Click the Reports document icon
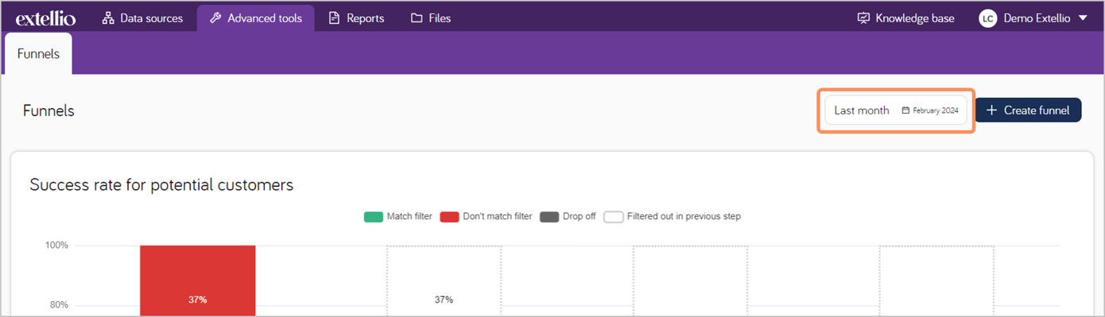This screenshot has width=1105, height=317. click(x=335, y=17)
